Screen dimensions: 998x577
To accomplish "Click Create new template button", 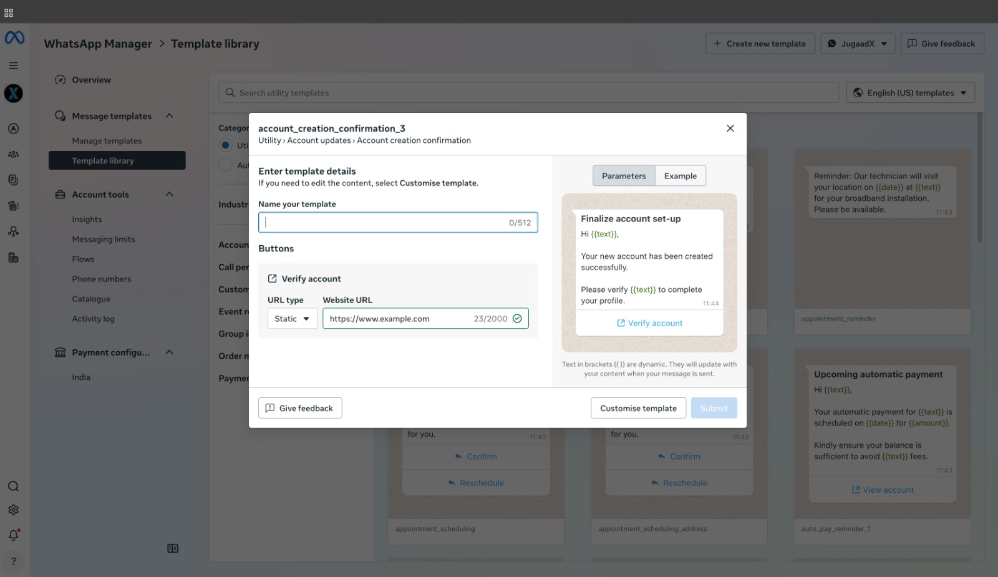I will (760, 44).
